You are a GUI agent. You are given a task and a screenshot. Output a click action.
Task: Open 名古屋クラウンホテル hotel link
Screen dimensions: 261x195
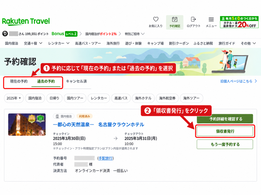[x=99, y=124]
